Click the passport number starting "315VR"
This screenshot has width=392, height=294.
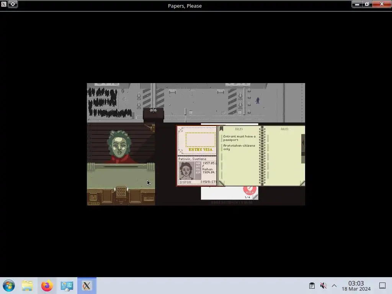coord(208,182)
